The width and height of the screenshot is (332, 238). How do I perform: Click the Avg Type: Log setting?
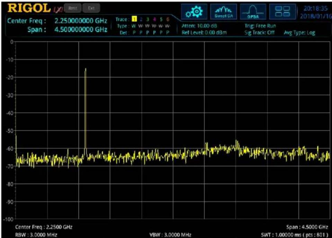coord(299,33)
